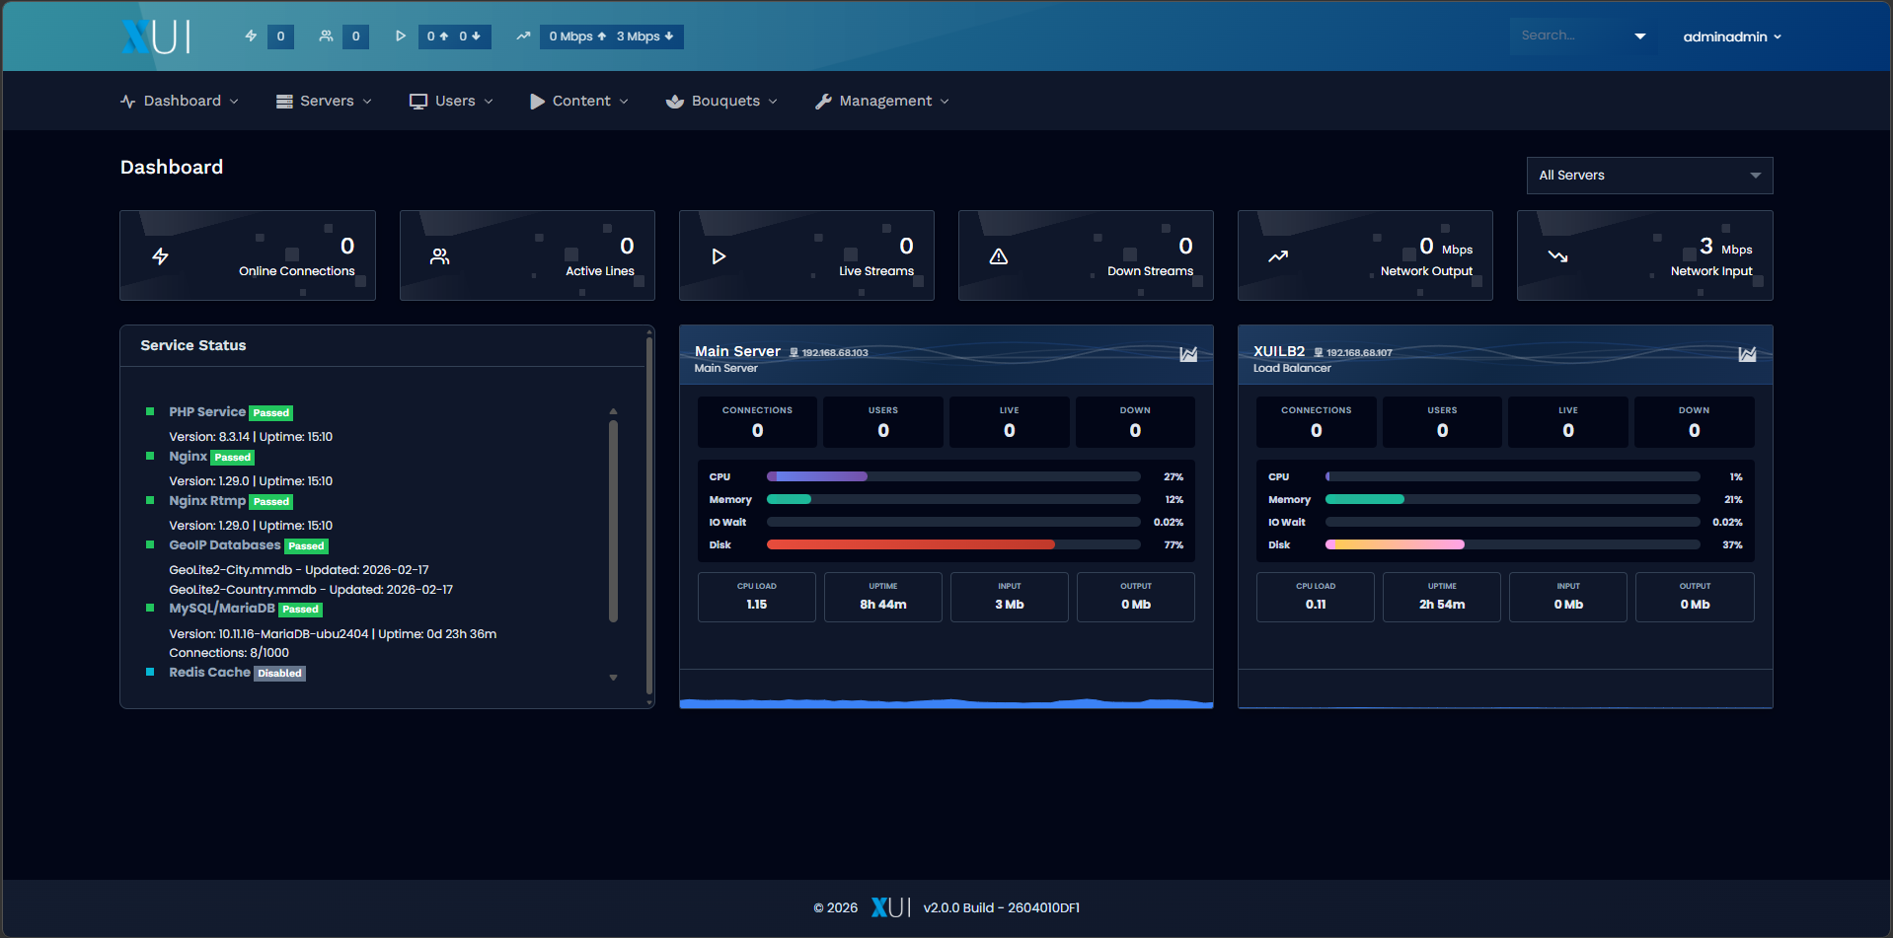Open the Content menu

[579, 101]
